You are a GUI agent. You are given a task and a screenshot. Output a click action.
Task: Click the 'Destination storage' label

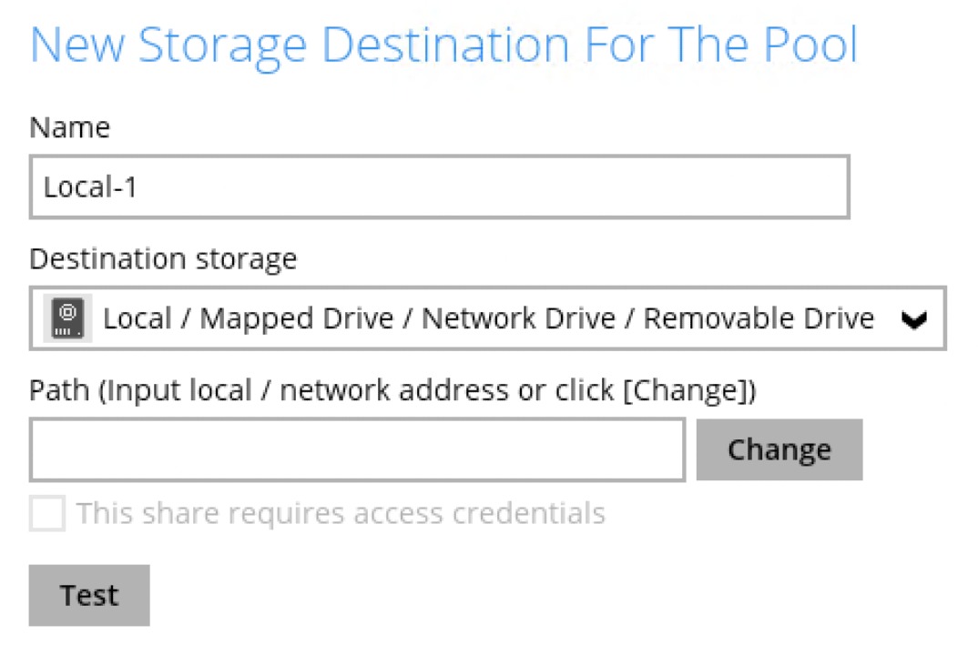(163, 259)
